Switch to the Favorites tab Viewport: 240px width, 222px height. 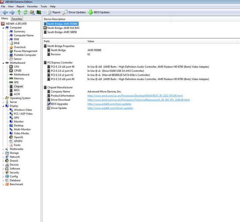tap(17, 19)
